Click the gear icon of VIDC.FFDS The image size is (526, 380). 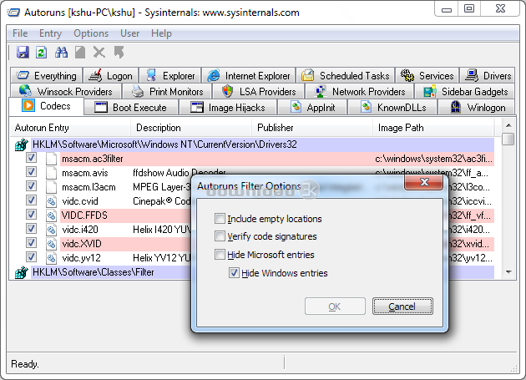tap(51, 215)
